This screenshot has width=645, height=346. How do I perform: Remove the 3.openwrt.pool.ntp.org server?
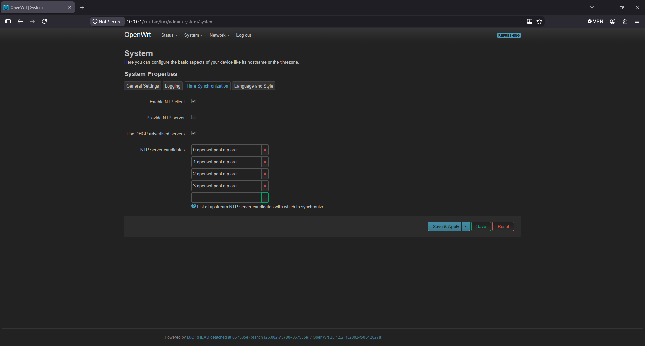point(265,186)
